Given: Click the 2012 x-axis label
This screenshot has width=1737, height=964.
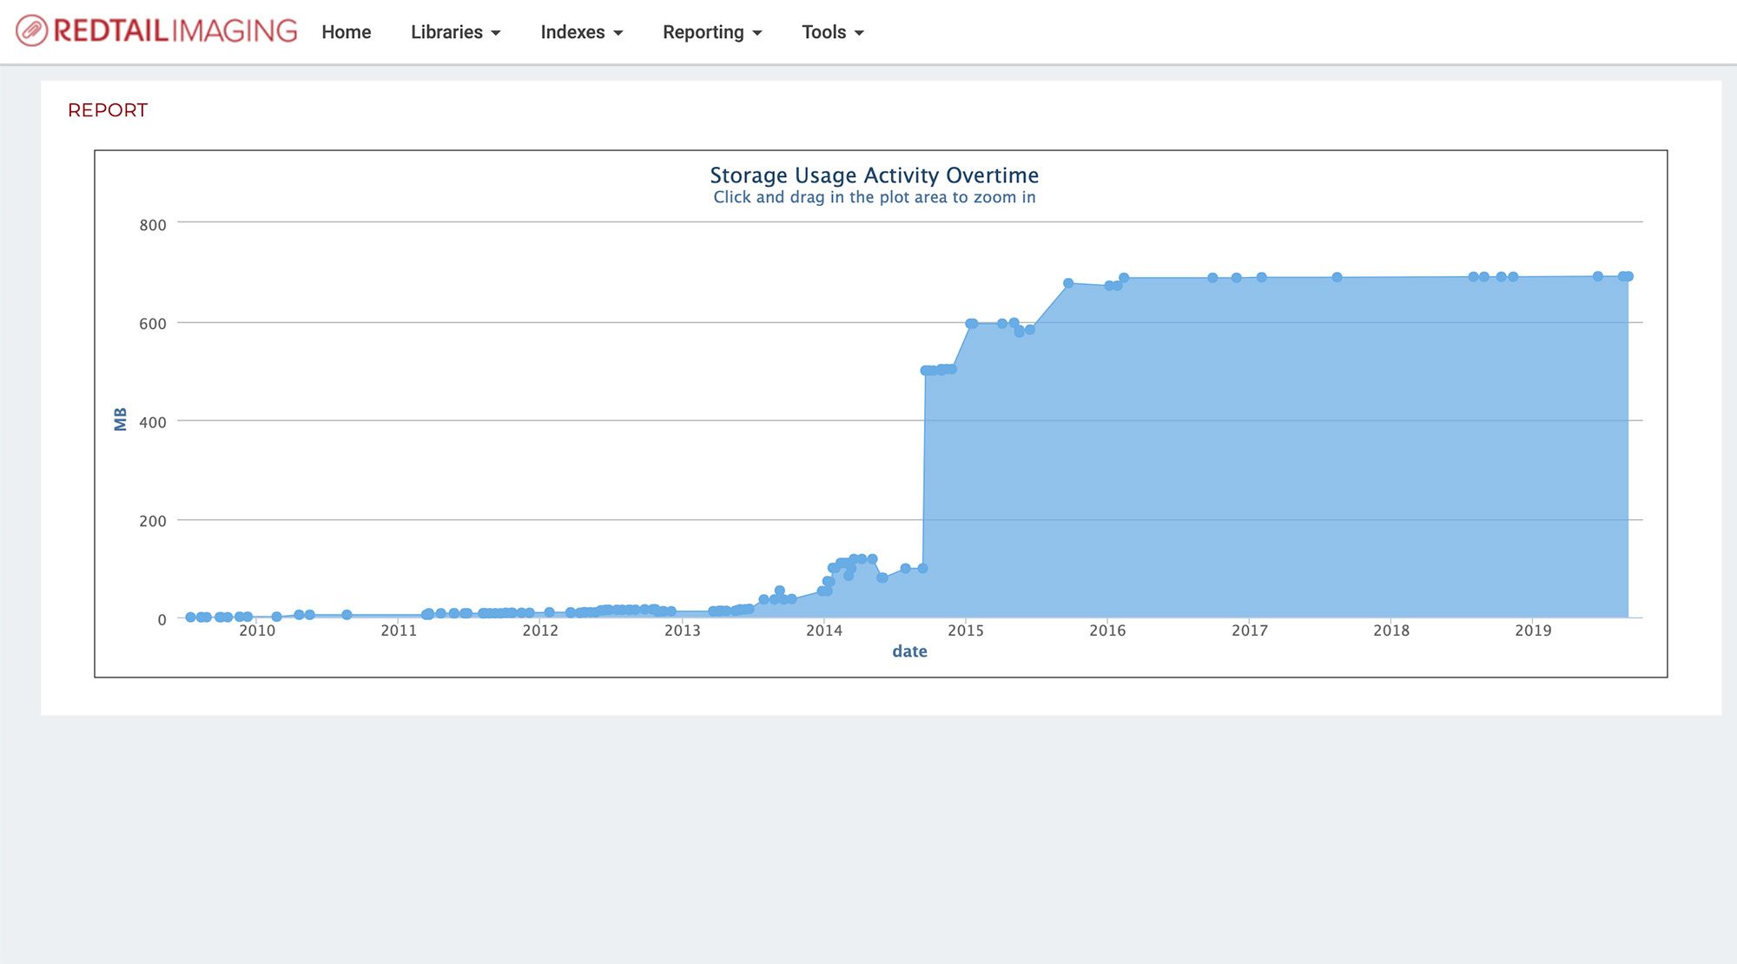Looking at the screenshot, I should click(x=540, y=631).
